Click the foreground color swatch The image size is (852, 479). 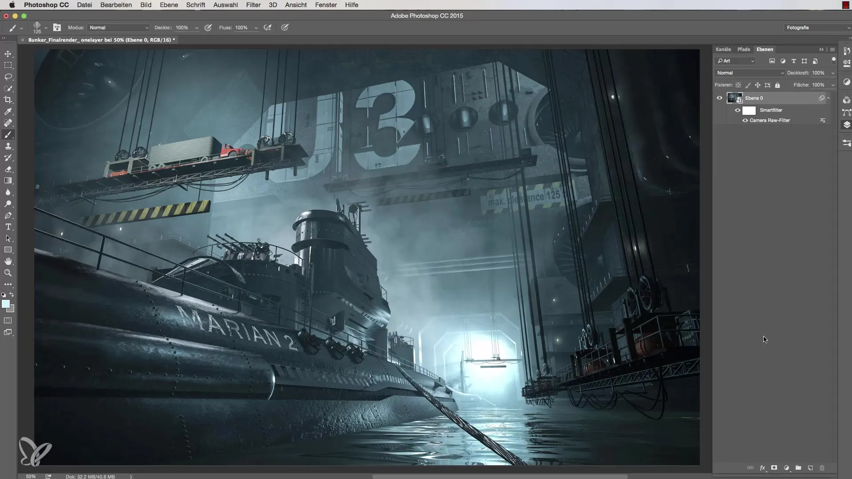click(6, 304)
